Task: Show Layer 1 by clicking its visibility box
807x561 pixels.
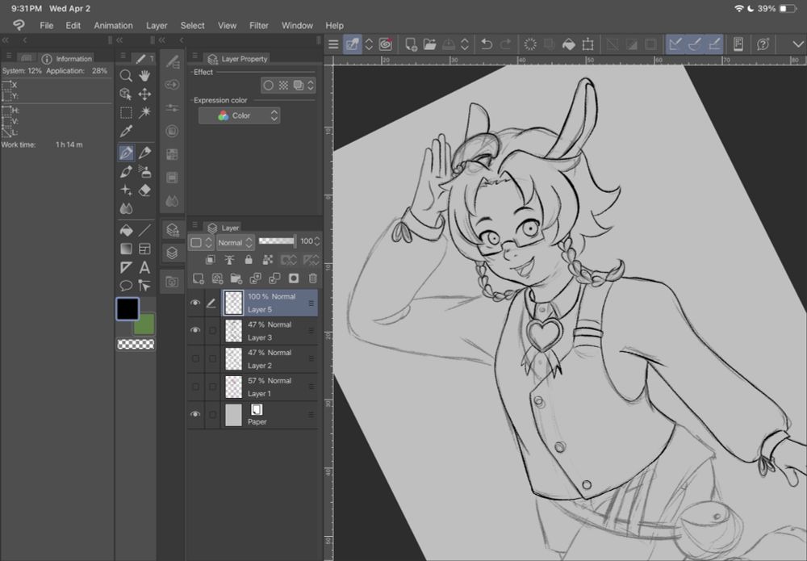Action: (195, 387)
